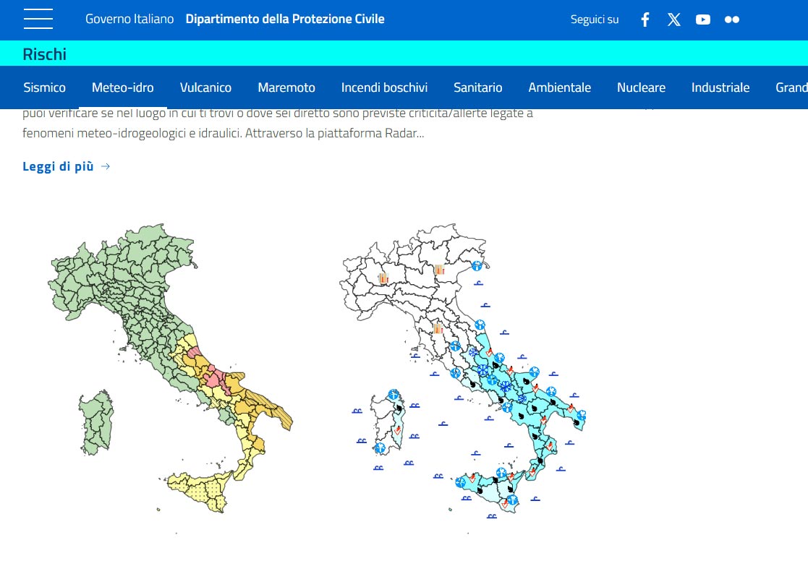Screen dimensions: 808x582
Task: Open the Nucleare risk tab
Action: coord(641,87)
